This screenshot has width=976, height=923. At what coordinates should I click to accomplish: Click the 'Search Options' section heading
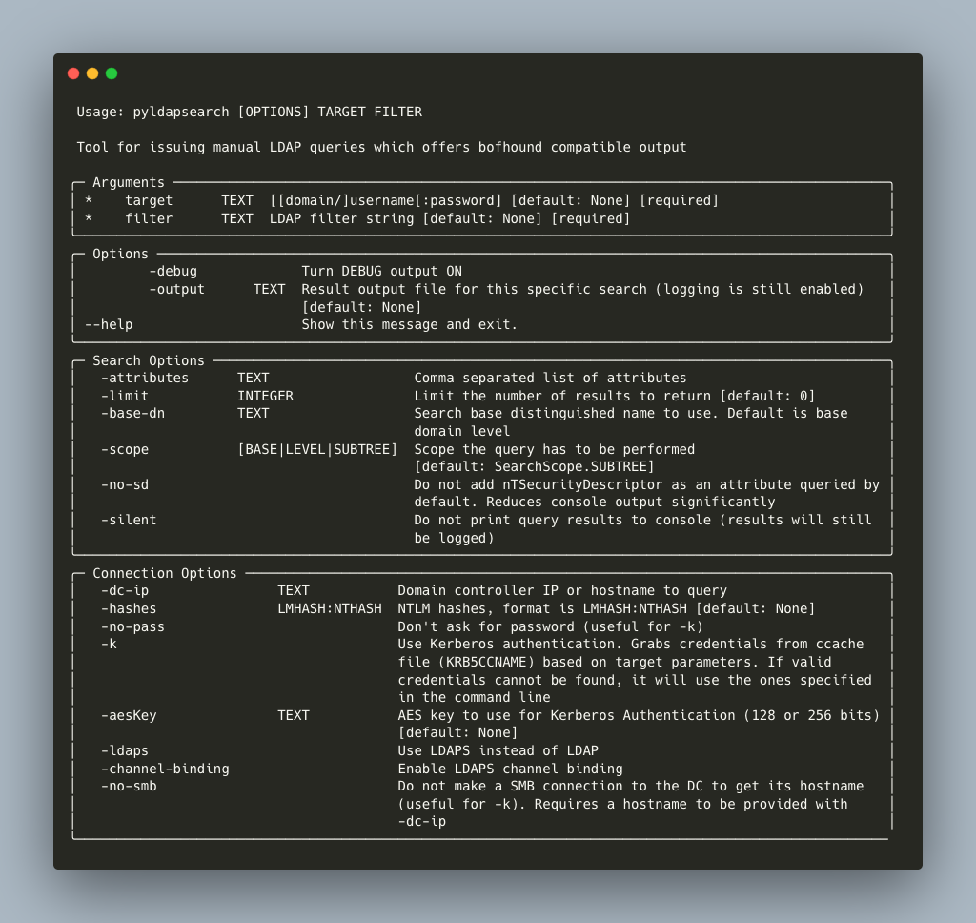(x=148, y=360)
